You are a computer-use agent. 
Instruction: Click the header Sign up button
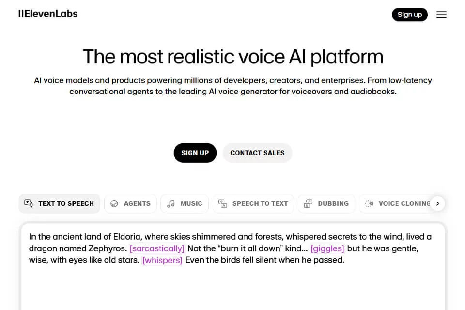(x=410, y=15)
